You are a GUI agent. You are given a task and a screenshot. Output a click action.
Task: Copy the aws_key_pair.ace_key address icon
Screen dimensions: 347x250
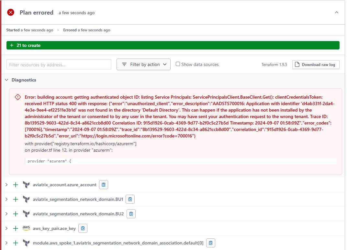(83, 228)
